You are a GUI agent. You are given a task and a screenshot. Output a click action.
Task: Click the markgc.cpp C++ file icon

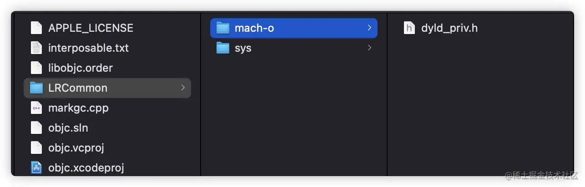click(36, 108)
